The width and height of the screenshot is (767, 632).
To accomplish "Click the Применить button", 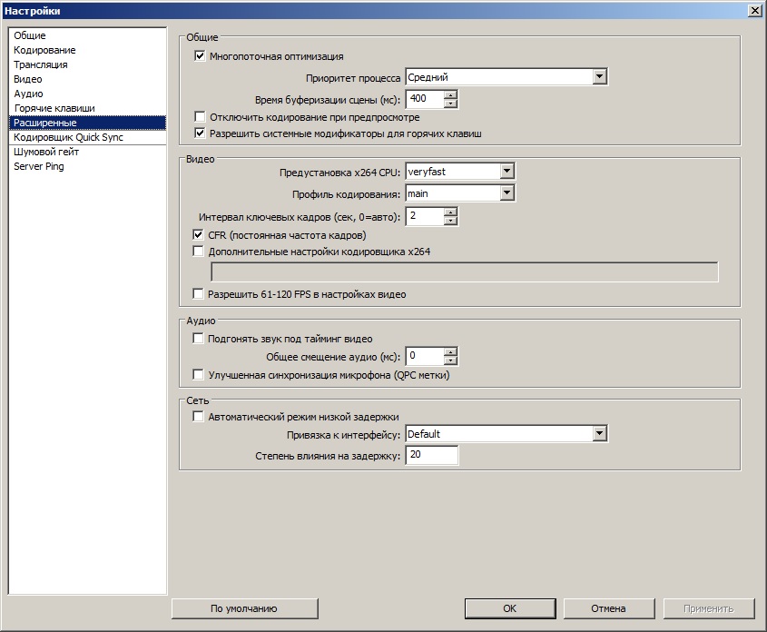I will click(x=709, y=608).
